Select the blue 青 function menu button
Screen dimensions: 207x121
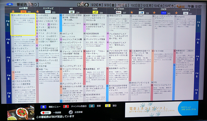pos(43,107)
